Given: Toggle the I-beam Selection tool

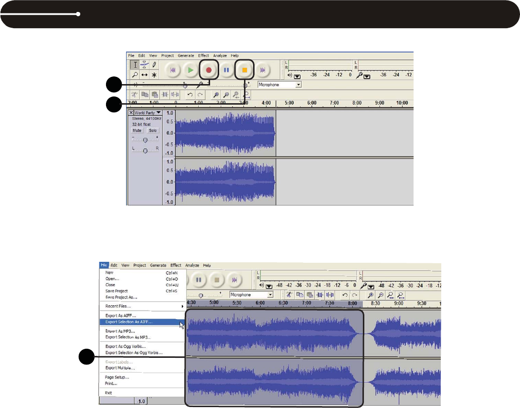Looking at the screenshot, I should pos(135,64).
